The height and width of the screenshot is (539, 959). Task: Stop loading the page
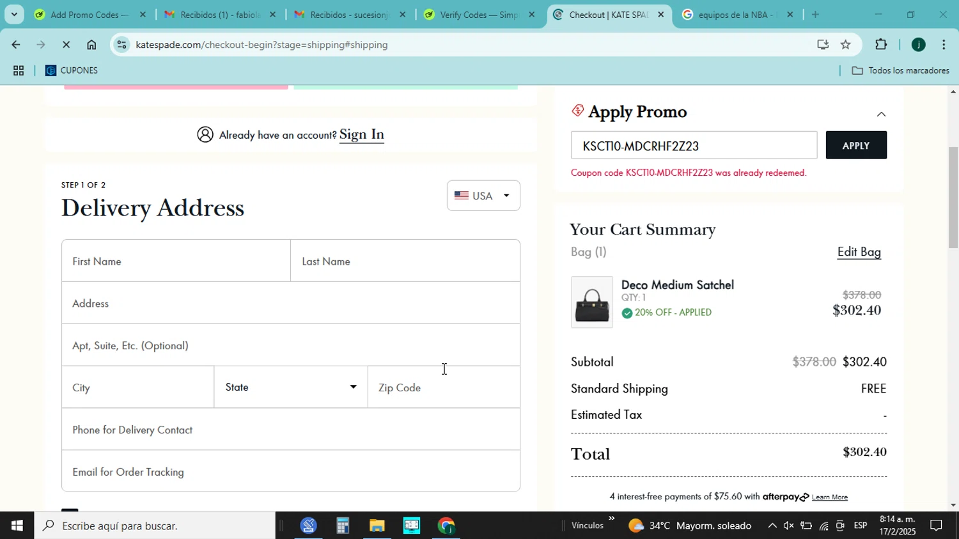(x=66, y=45)
